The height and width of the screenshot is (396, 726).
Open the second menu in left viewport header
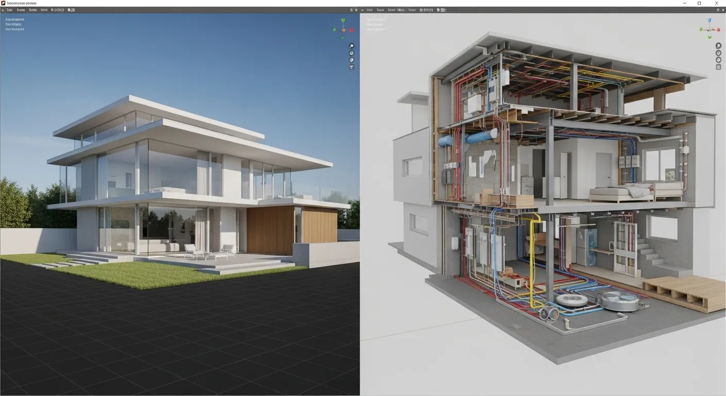pyautogui.click(x=20, y=10)
